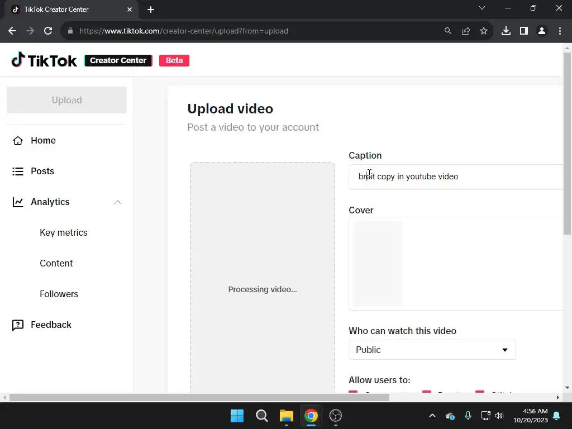Open Key metrics under Analytics
572x429 pixels.
[64, 232]
